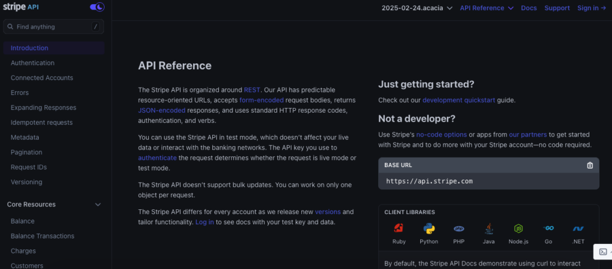Image resolution: width=612 pixels, height=269 pixels.
Task: Choose the PHP client library icon
Action: [x=459, y=228]
